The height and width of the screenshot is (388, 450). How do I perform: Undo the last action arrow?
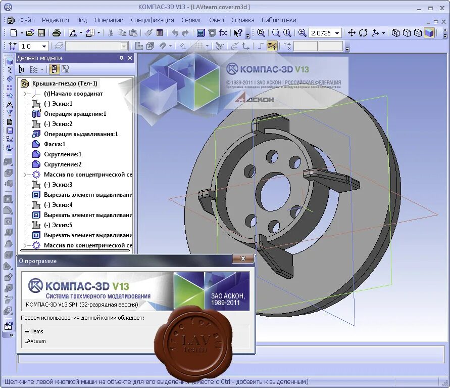(x=175, y=33)
